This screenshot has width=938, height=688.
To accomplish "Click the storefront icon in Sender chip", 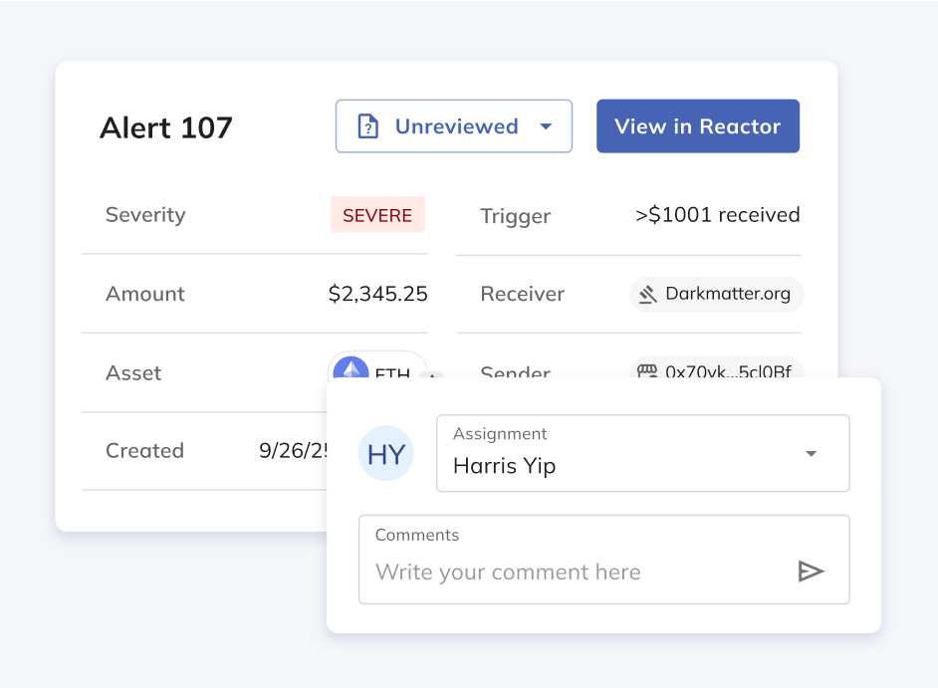I will [x=647, y=370].
